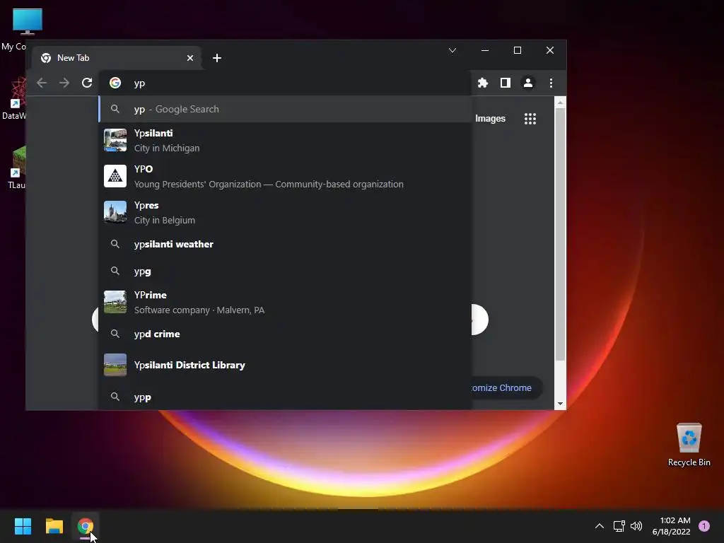Viewport: 724px width, 543px height.
Task: Click the page vertical scrollbar thumb
Action: (x=560, y=235)
